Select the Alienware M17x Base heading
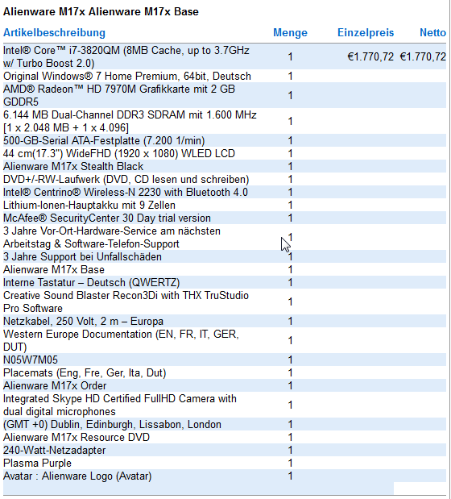 tap(101, 12)
